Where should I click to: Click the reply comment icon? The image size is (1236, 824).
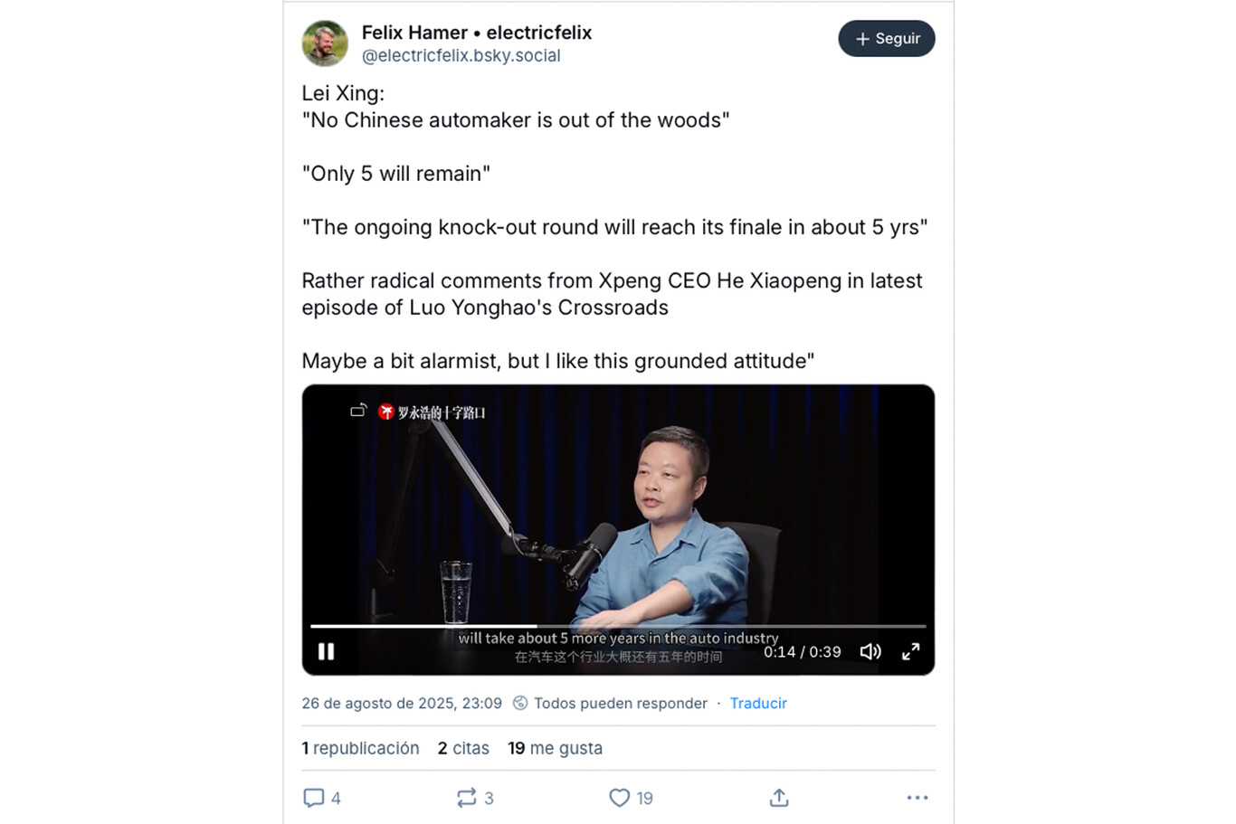coord(314,798)
